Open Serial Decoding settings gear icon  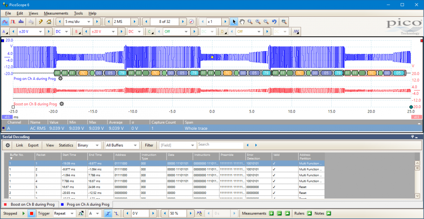pyautogui.click(x=8, y=145)
